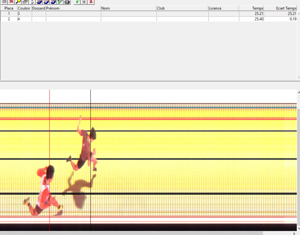
Task: Select the 0.19 gap time cell
Action: pos(280,19)
